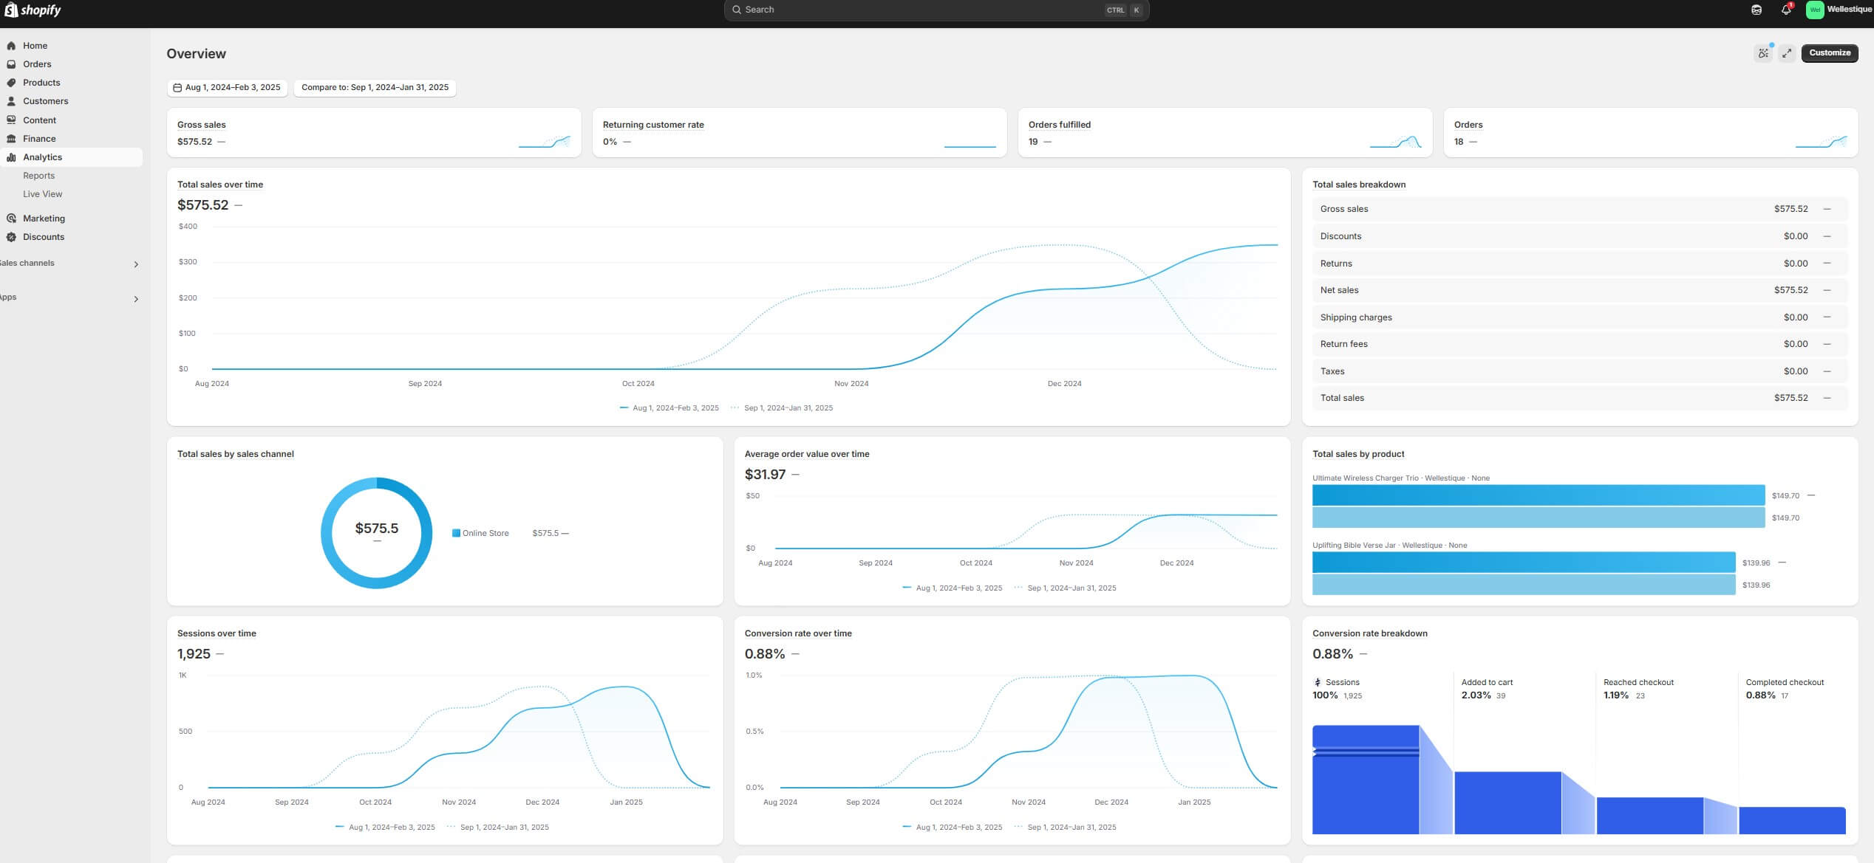Expand the Apps section chevron
Screen dimensions: 1874x863
tap(136, 299)
